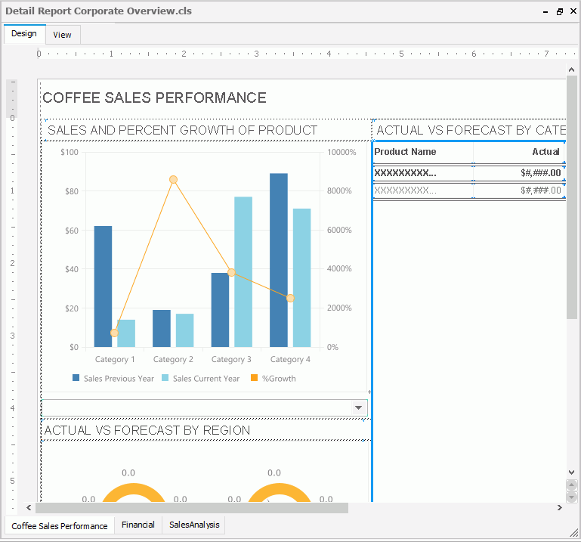Click vertical scrollbar up arrow

tap(571, 70)
